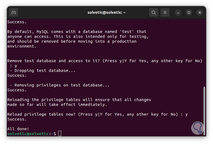Viewport: 213px width, 144px height.
Task: Click the scrollbar track above the thumb
Action: pyautogui.click(x=204, y=54)
